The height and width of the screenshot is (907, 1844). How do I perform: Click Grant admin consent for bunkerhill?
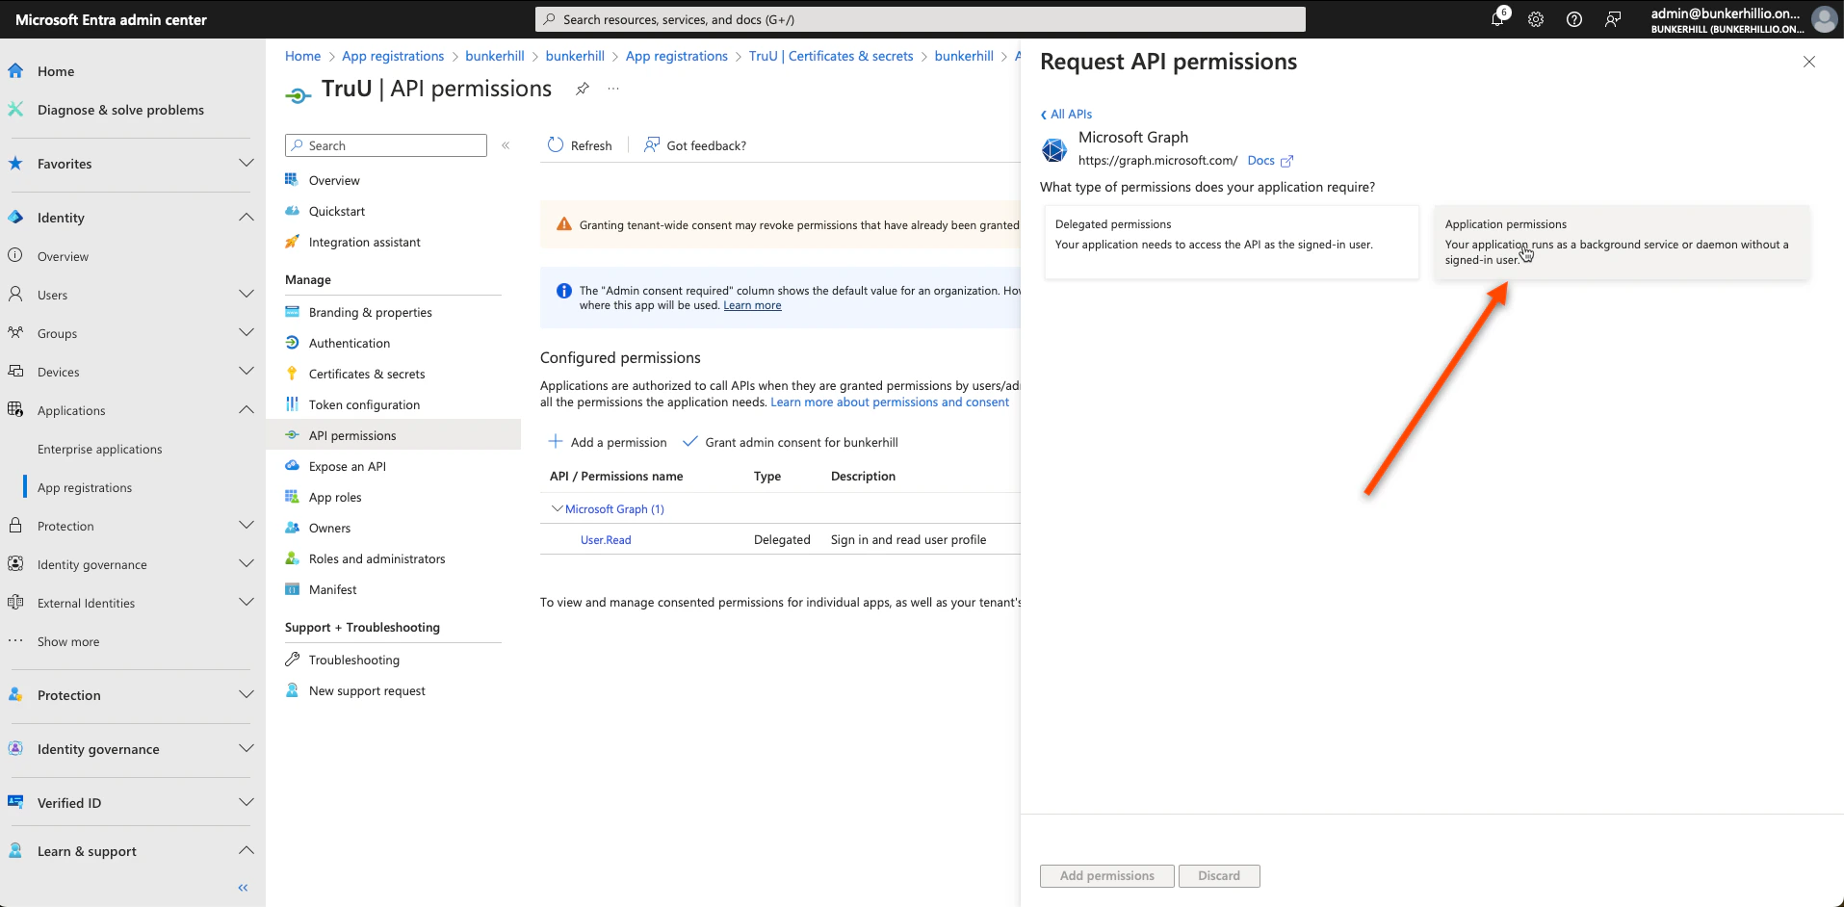pyautogui.click(x=790, y=442)
